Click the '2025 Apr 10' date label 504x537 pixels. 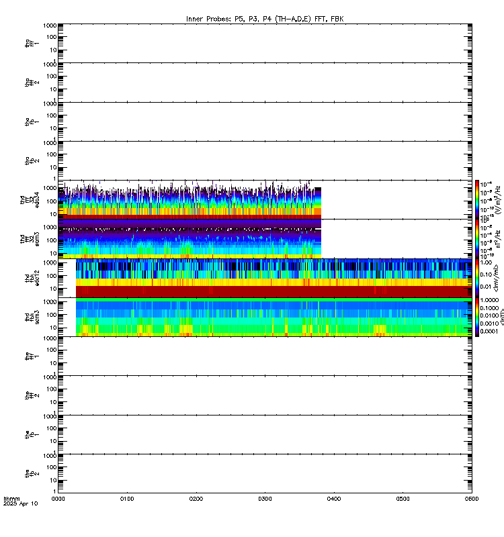[x=21, y=503]
